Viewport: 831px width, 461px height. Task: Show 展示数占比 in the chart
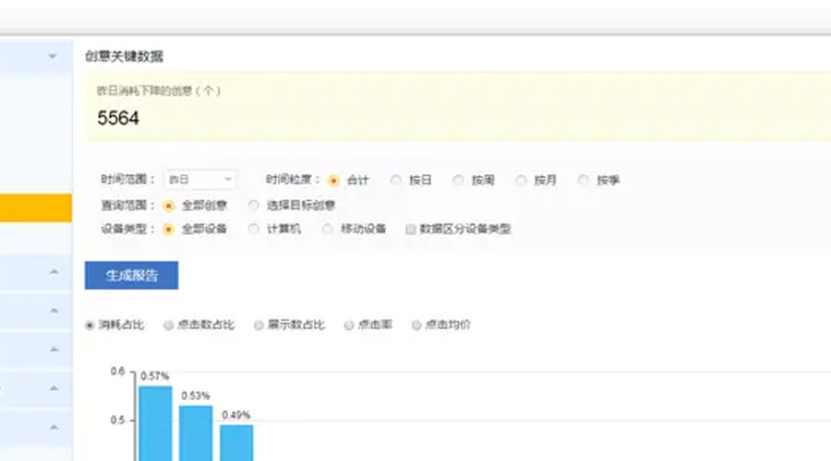[x=259, y=325]
